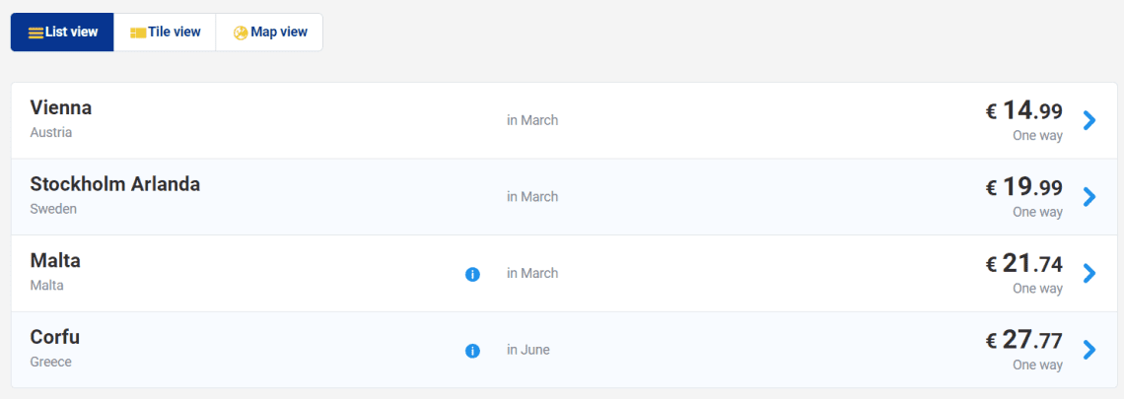Click the info icon next to Corfu

point(472,351)
